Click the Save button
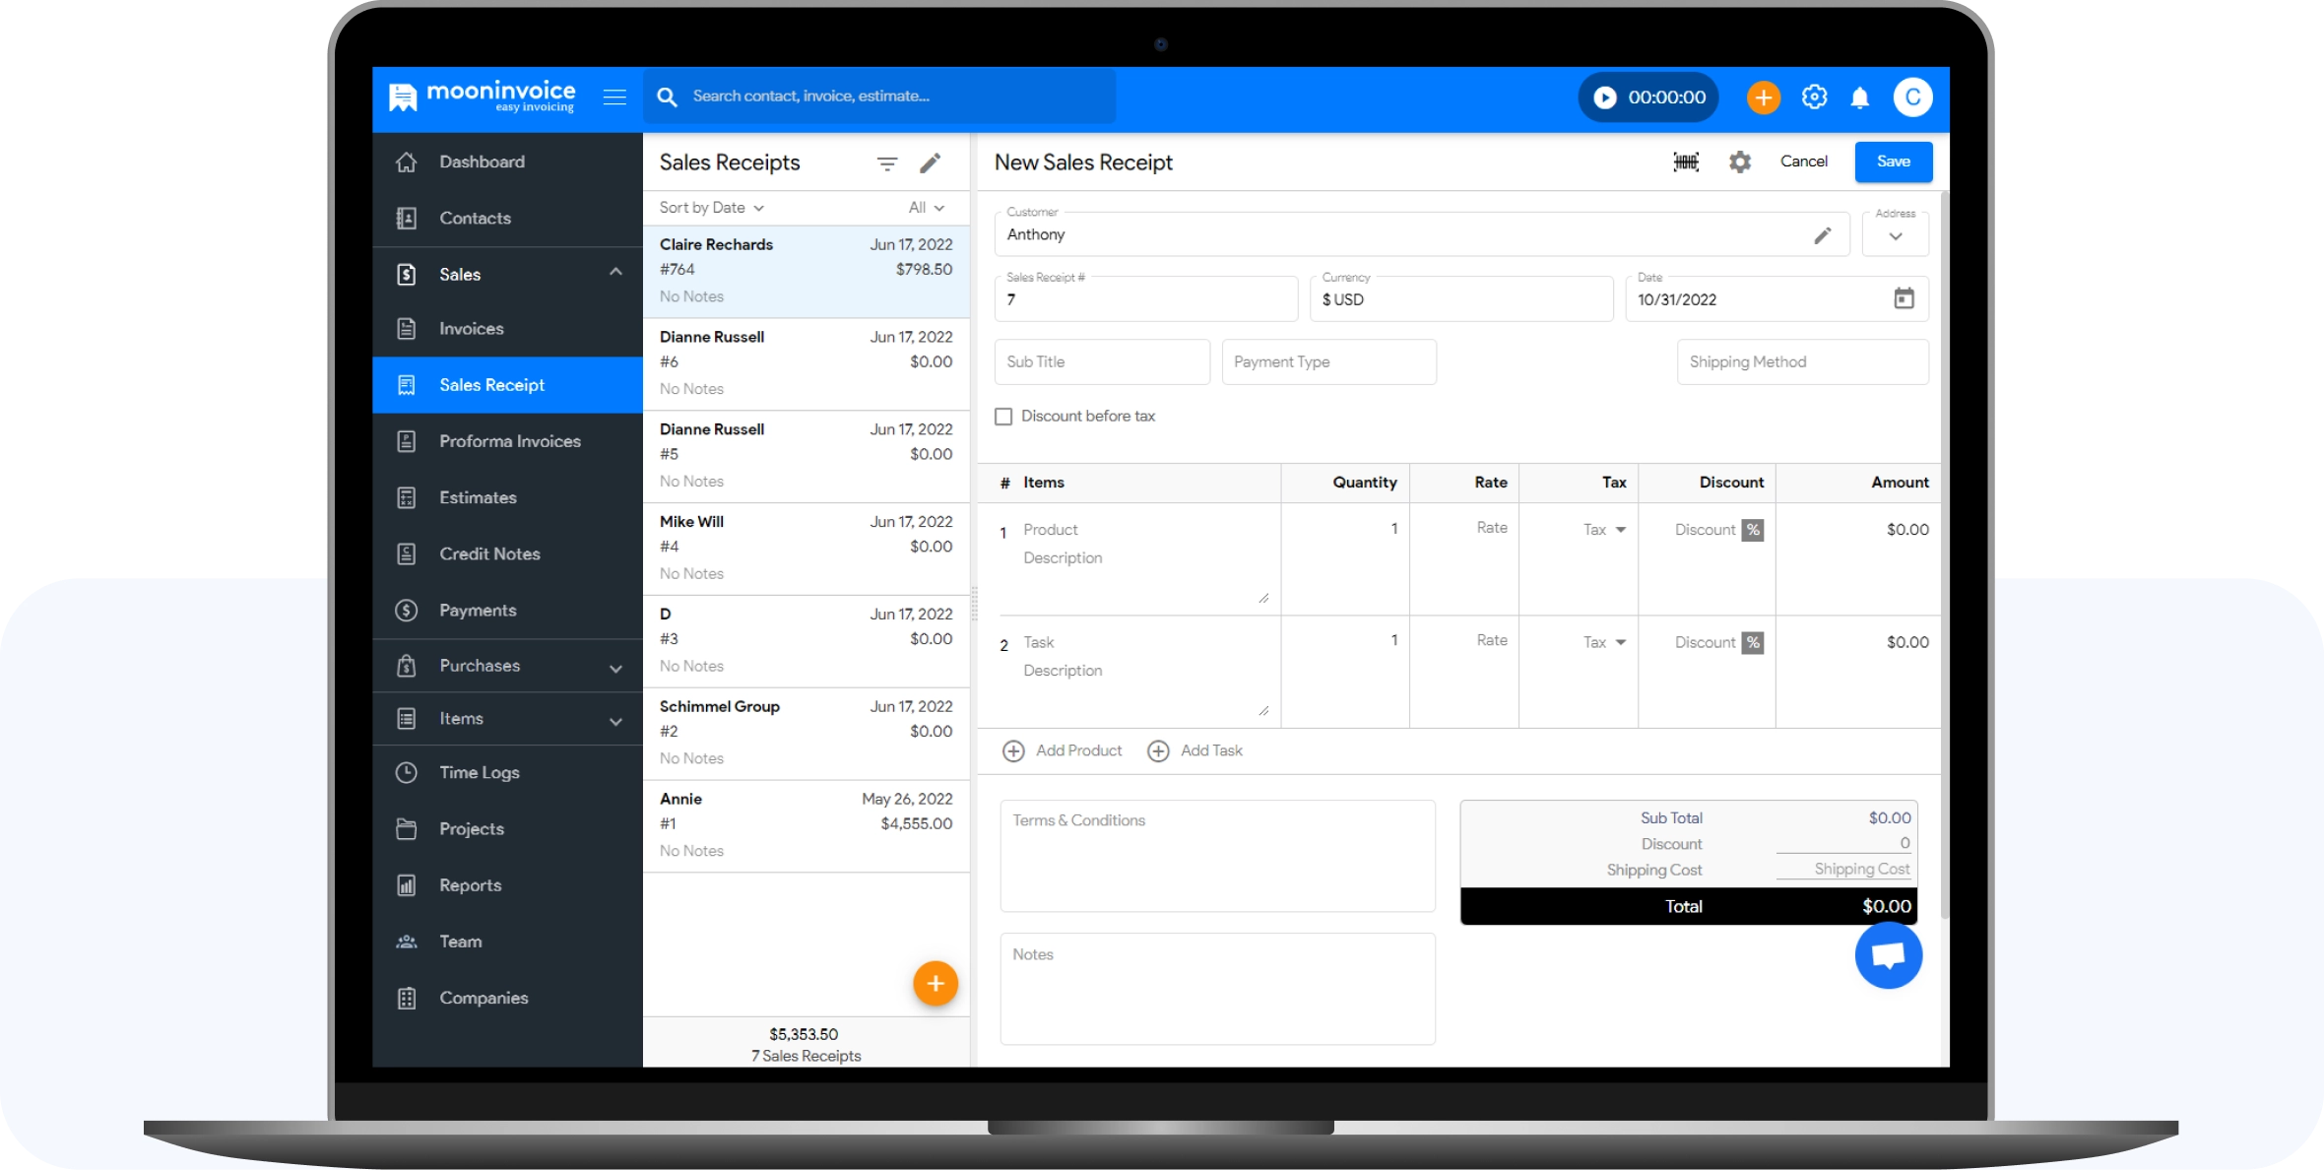Screen dimensions: 2324x1170 (x=1893, y=162)
